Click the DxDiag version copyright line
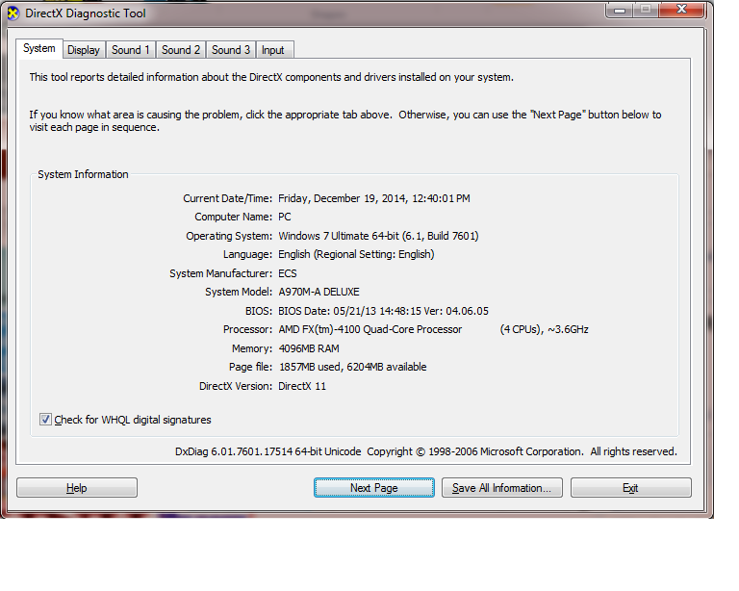 [x=426, y=451]
